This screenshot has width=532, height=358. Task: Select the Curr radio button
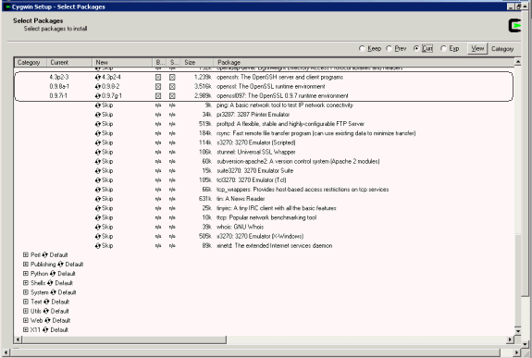point(416,48)
